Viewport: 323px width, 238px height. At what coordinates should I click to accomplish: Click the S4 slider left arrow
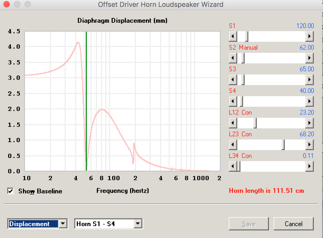pyautogui.click(x=233, y=101)
